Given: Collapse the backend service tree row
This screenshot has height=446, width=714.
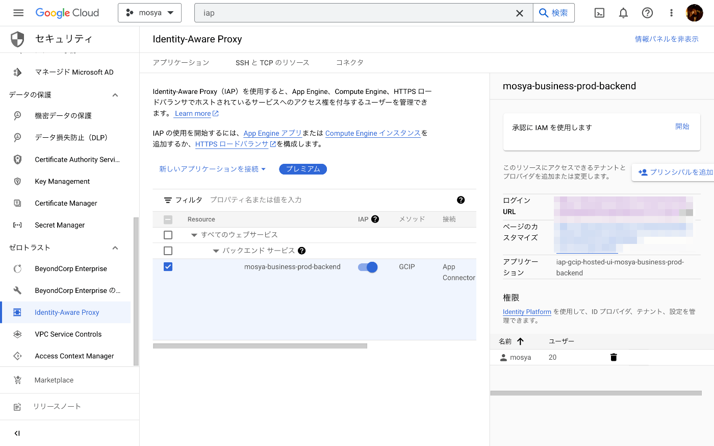Looking at the screenshot, I should 216,251.
